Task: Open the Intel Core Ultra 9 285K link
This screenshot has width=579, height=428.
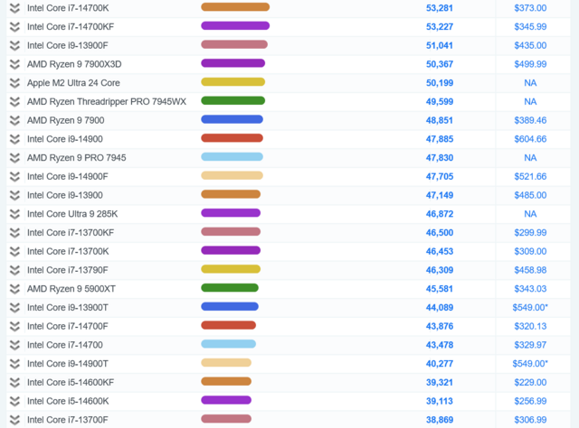Action: pos(72,214)
